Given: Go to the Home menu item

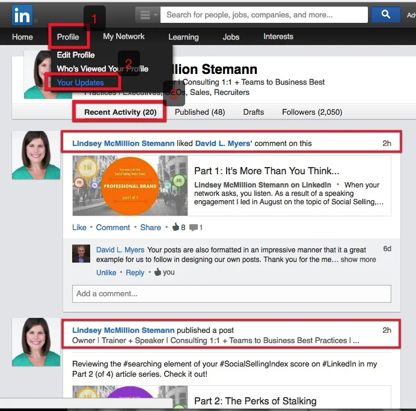Looking at the screenshot, I should pos(22,37).
